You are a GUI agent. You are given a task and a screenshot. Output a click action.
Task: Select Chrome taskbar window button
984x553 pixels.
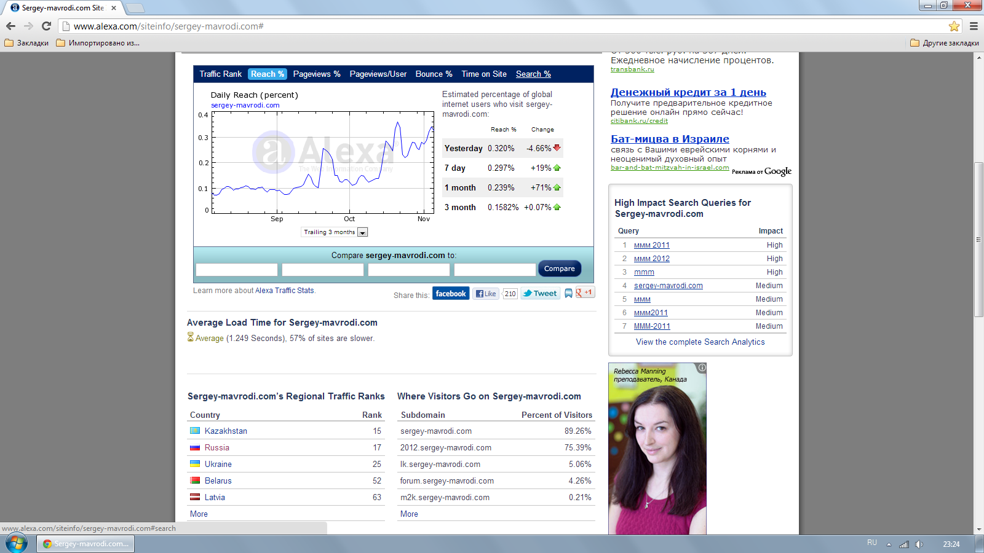point(85,544)
